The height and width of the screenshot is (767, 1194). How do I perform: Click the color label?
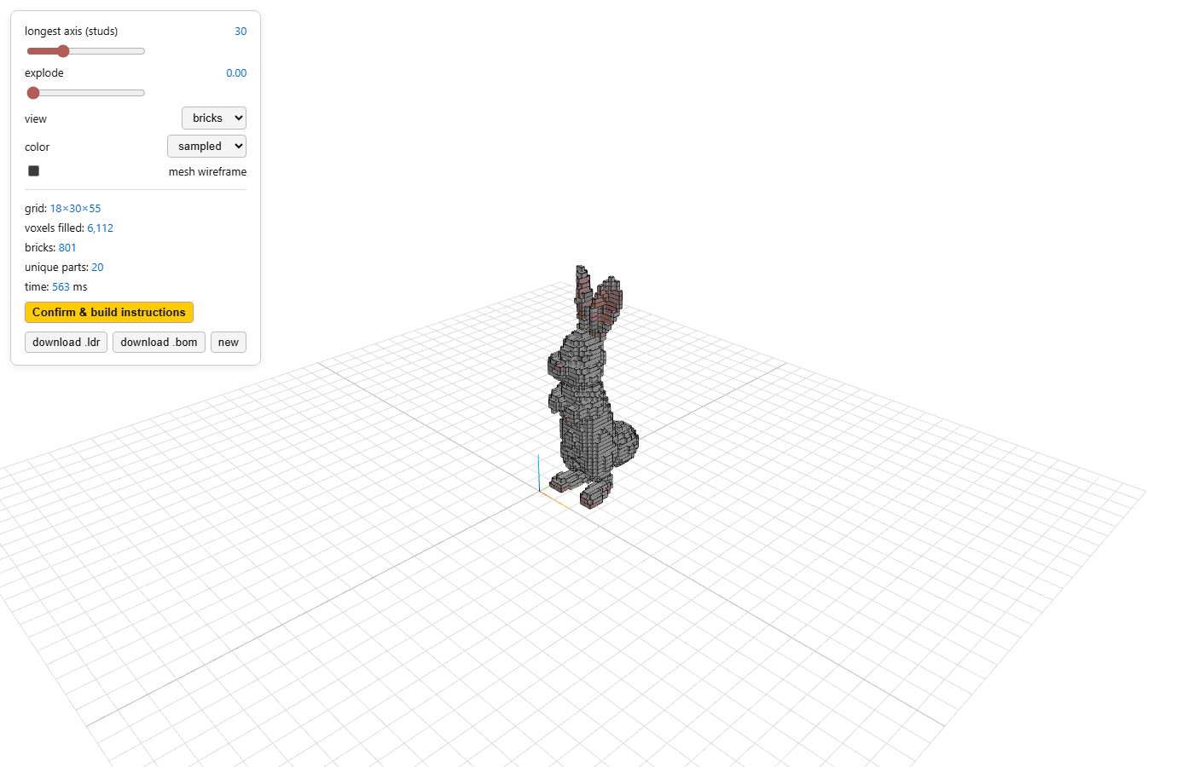(x=38, y=147)
